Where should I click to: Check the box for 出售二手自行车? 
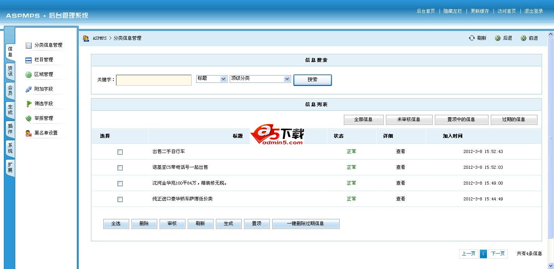tap(120, 152)
